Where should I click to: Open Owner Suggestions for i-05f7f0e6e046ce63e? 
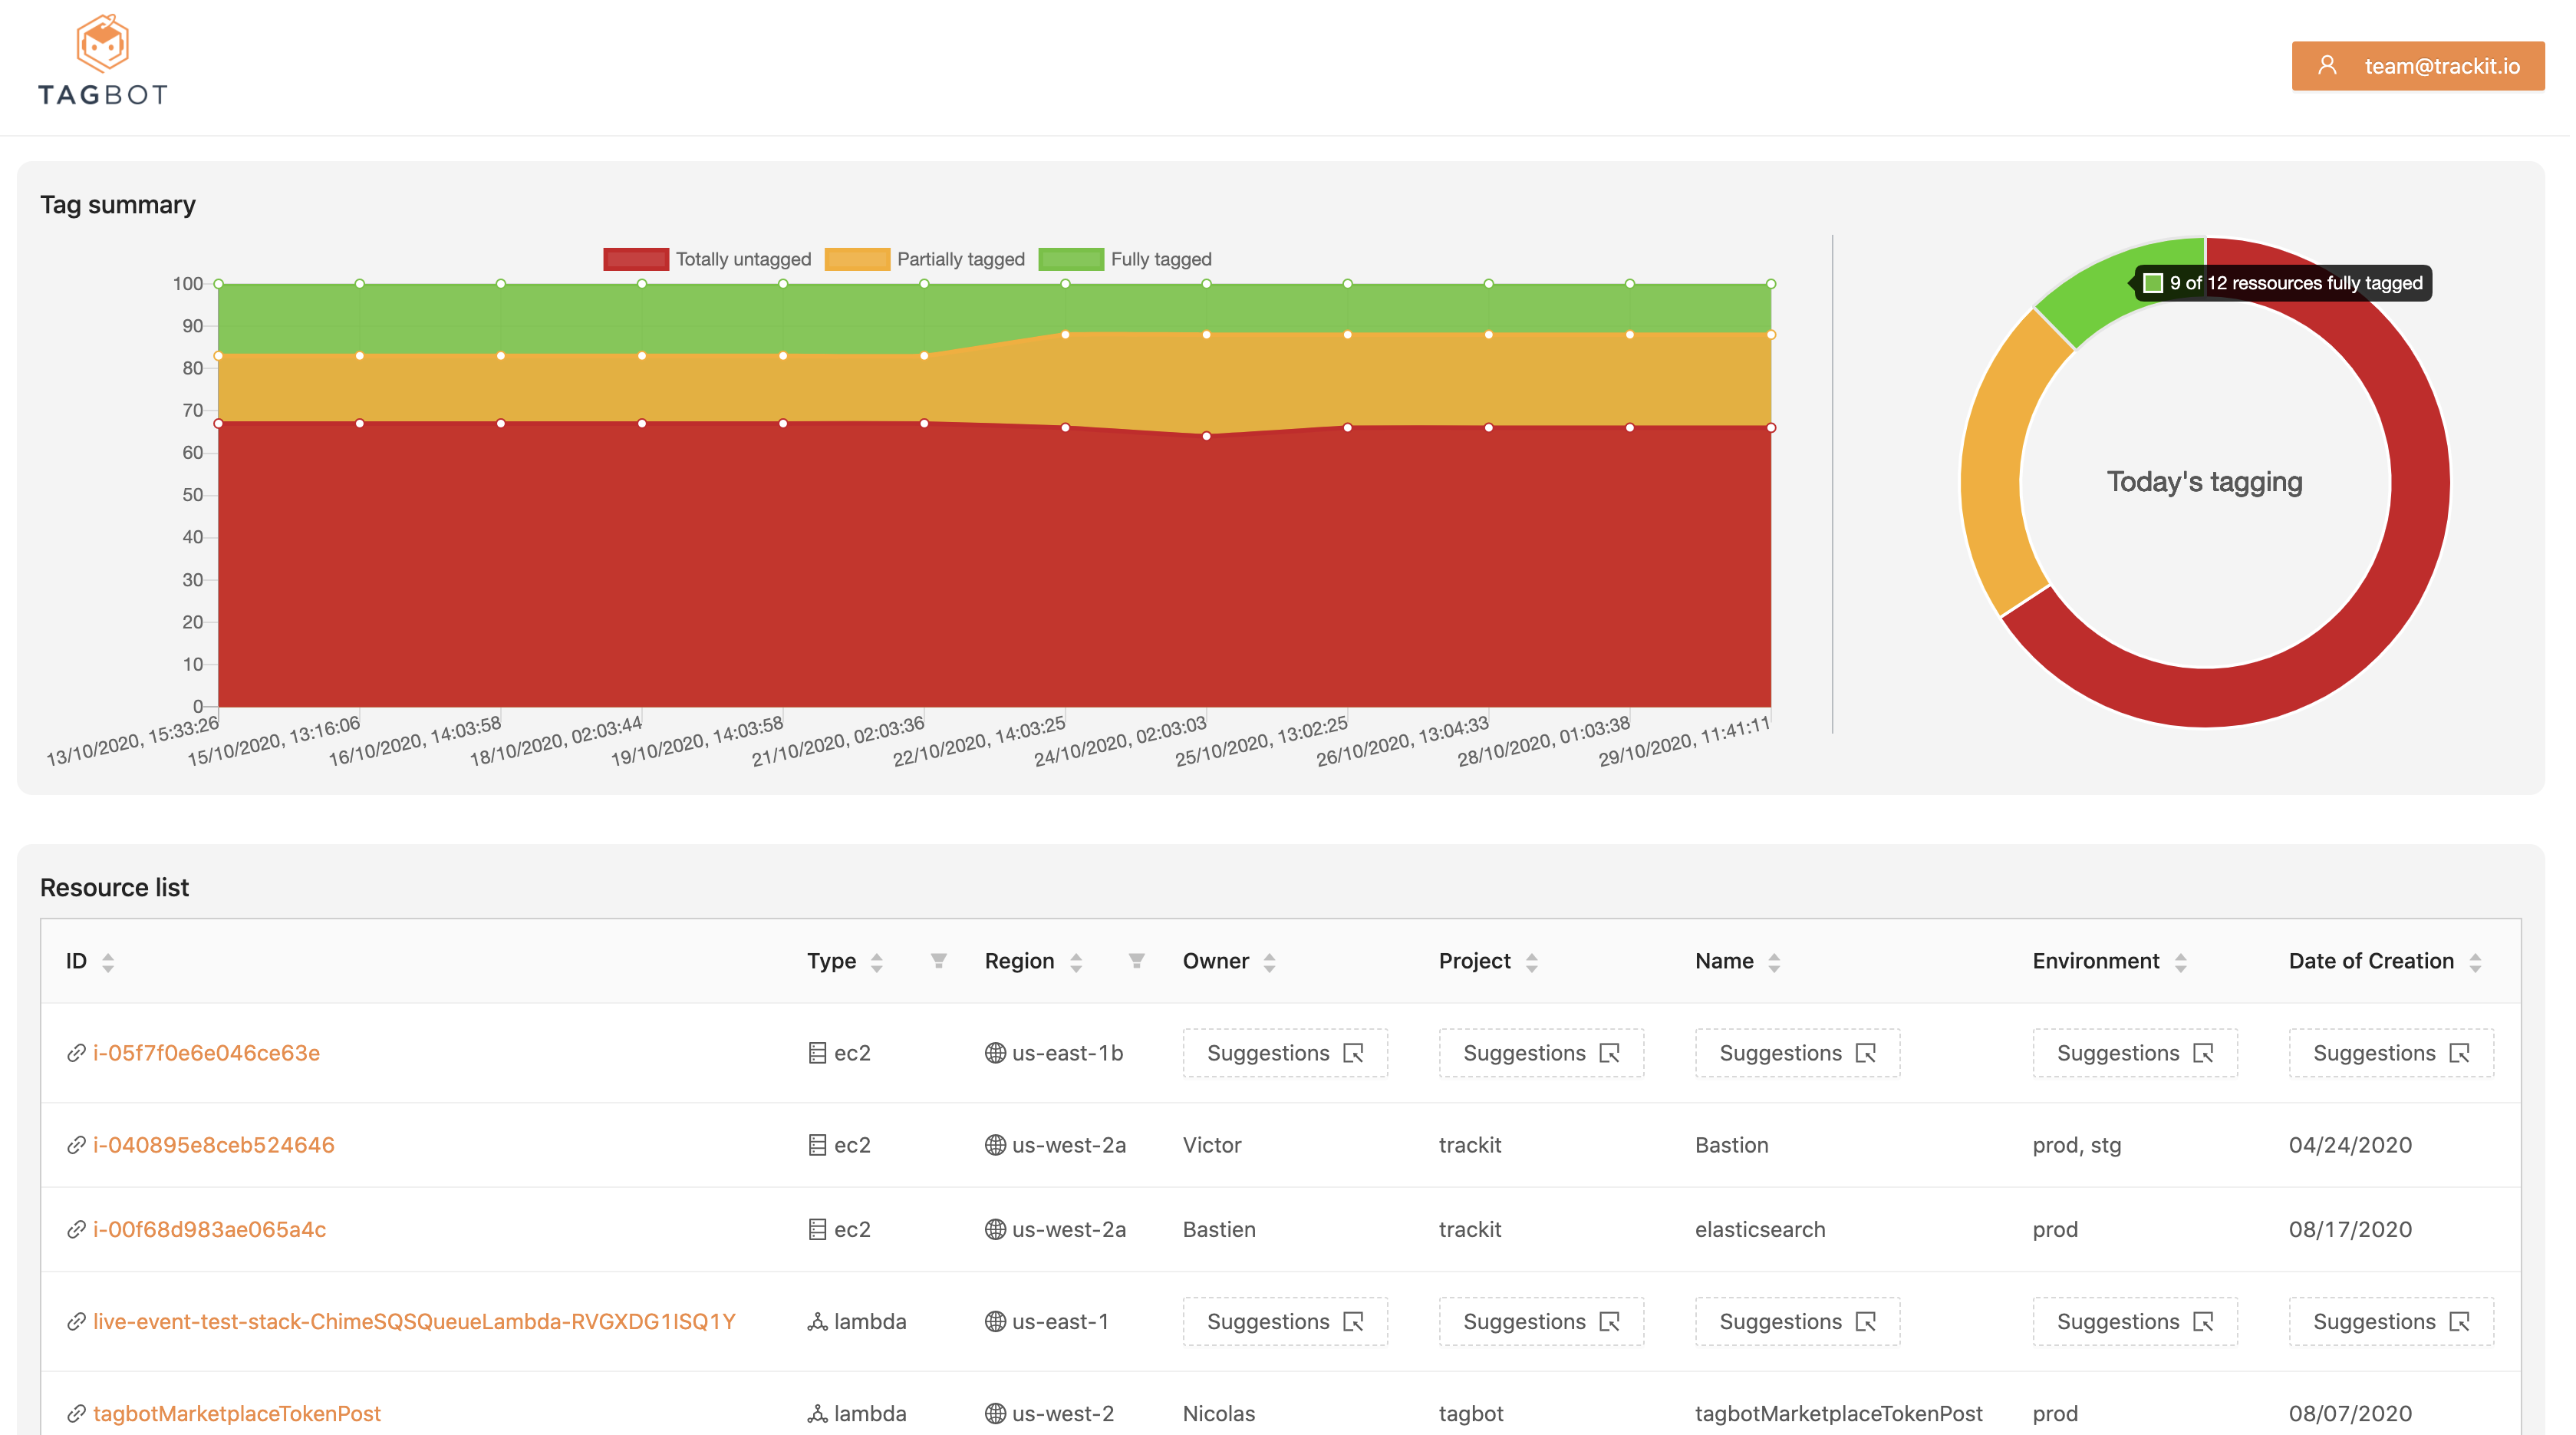(1284, 1053)
